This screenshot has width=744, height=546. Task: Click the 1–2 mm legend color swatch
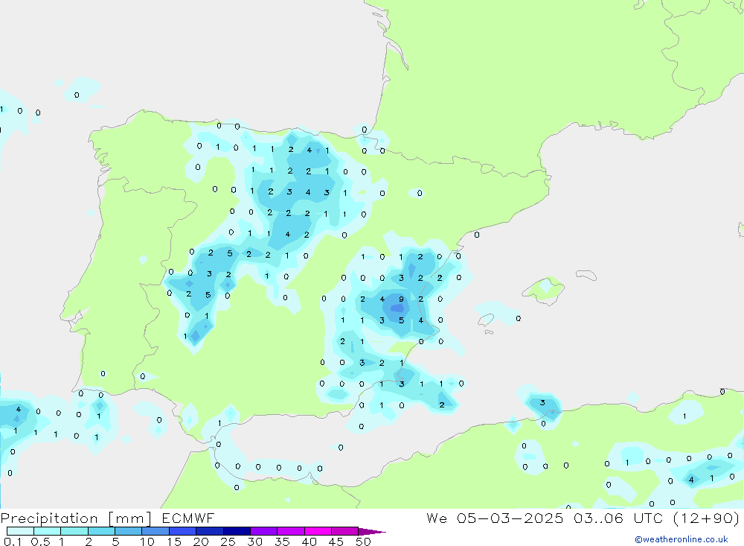[x=74, y=531]
